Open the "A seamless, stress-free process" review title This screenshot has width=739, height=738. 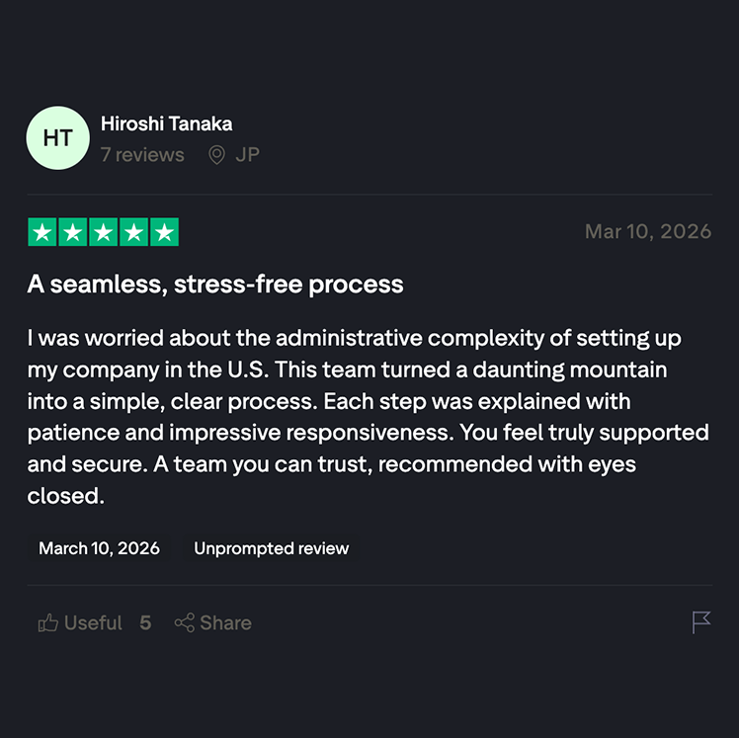(215, 285)
